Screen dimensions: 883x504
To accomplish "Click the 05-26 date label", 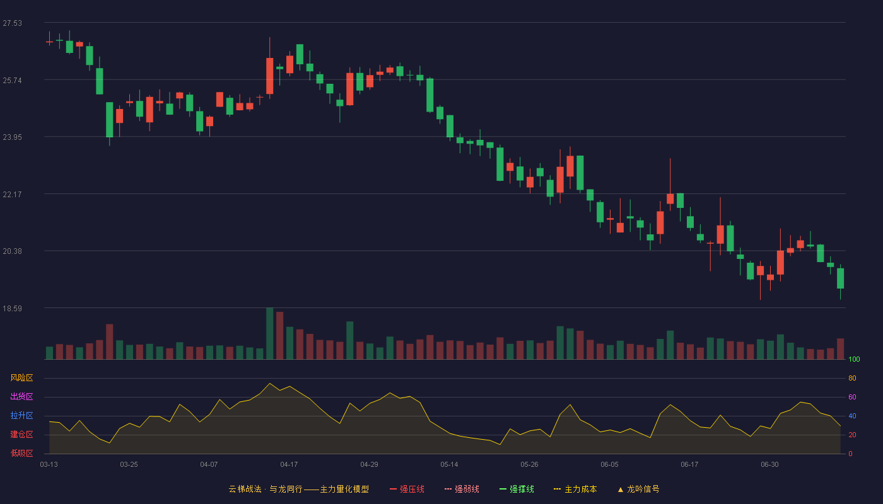I will pos(529,464).
